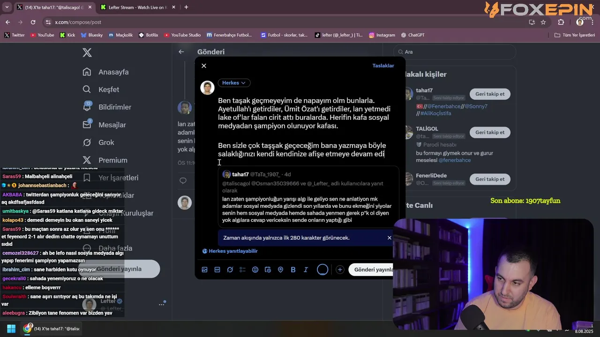Open the quoted taha17 post
Image resolution: width=600 pixels, height=337 pixels.
click(308, 197)
